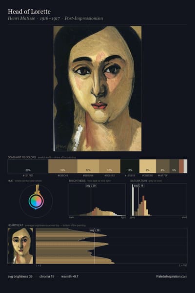The height and width of the screenshot is (293, 195).
Task: Click the 'DOMINANT 10 COLORS' heading
Action: [22, 157]
